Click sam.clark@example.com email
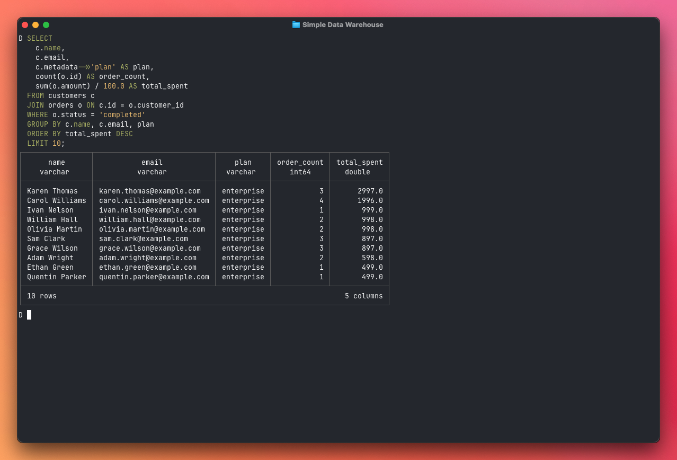Image resolution: width=677 pixels, height=460 pixels. [144, 239]
